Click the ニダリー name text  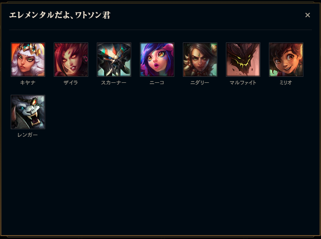200,83
